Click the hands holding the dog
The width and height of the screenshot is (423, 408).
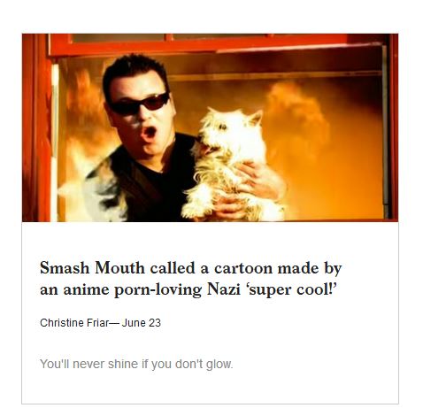(250, 189)
